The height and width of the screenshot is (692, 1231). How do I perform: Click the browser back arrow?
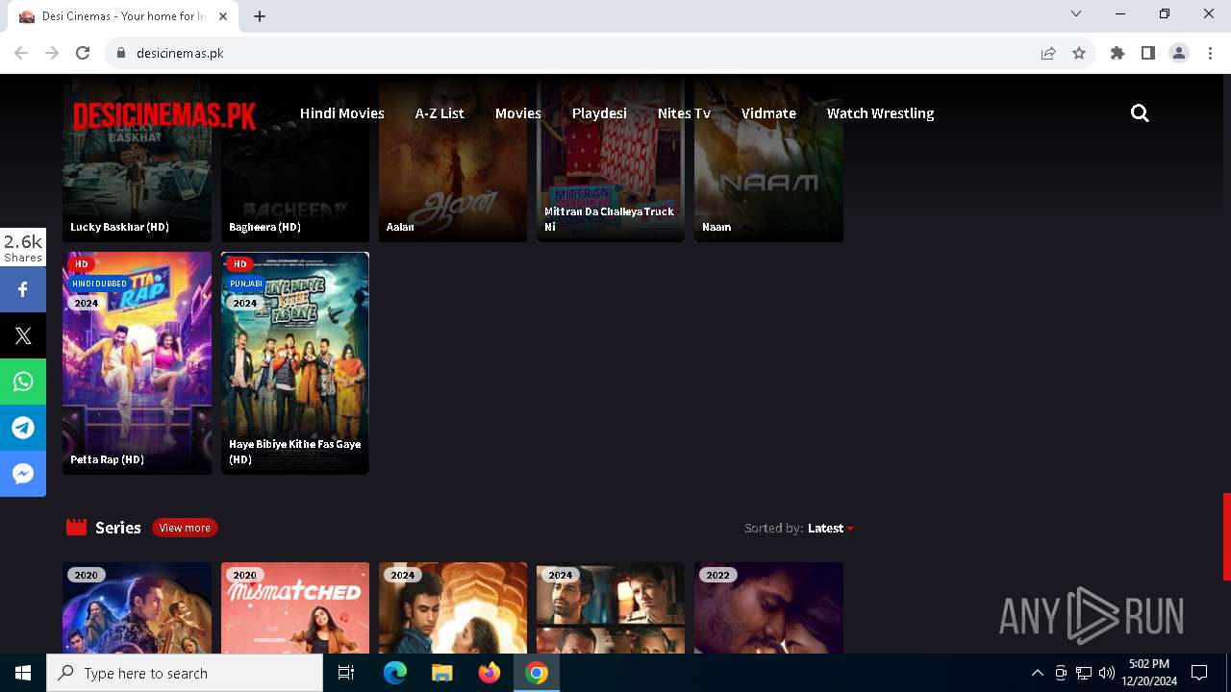pos(21,53)
